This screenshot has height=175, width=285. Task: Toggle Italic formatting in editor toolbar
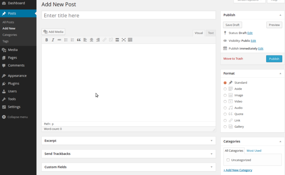pyautogui.click(x=53, y=40)
